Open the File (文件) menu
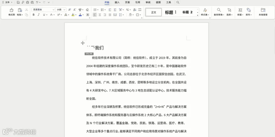Screen dimensions: 275x137 (x=7, y=2)
